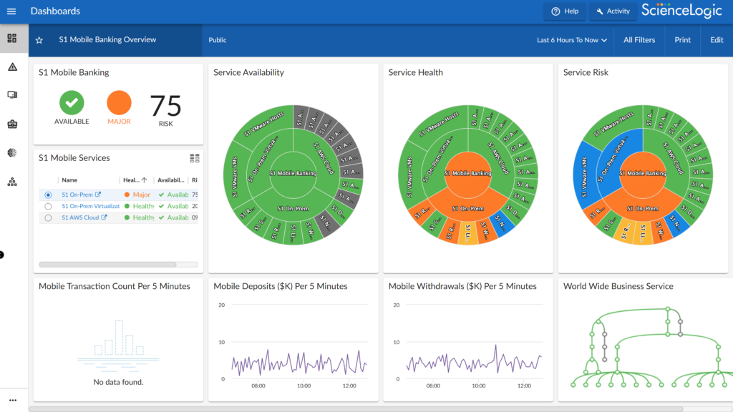733x412 pixels.
Task: Select the S1 AWS Cloud radio button
Action: [x=48, y=217]
